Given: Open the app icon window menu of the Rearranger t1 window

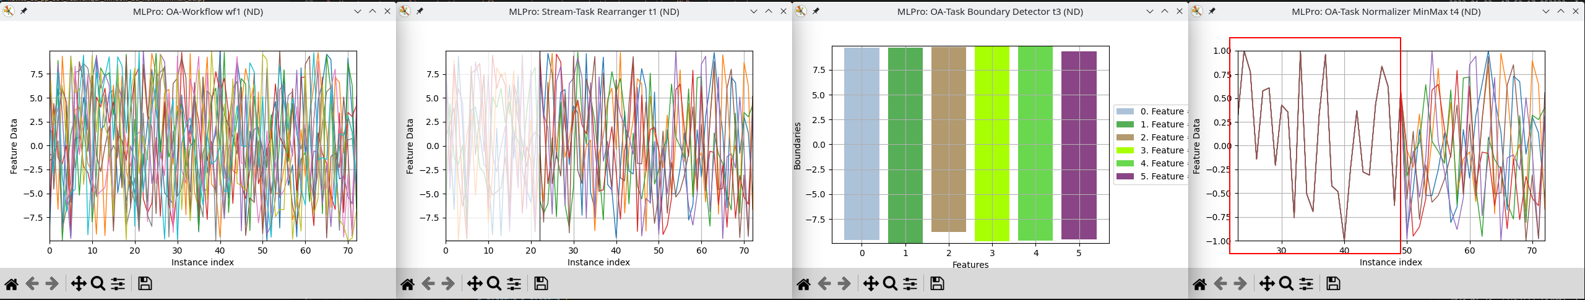Looking at the screenshot, I should pyautogui.click(x=405, y=11).
